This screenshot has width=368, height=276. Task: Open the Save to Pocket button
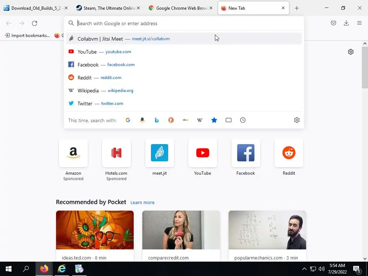pyautogui.click(x=333, y=23)
